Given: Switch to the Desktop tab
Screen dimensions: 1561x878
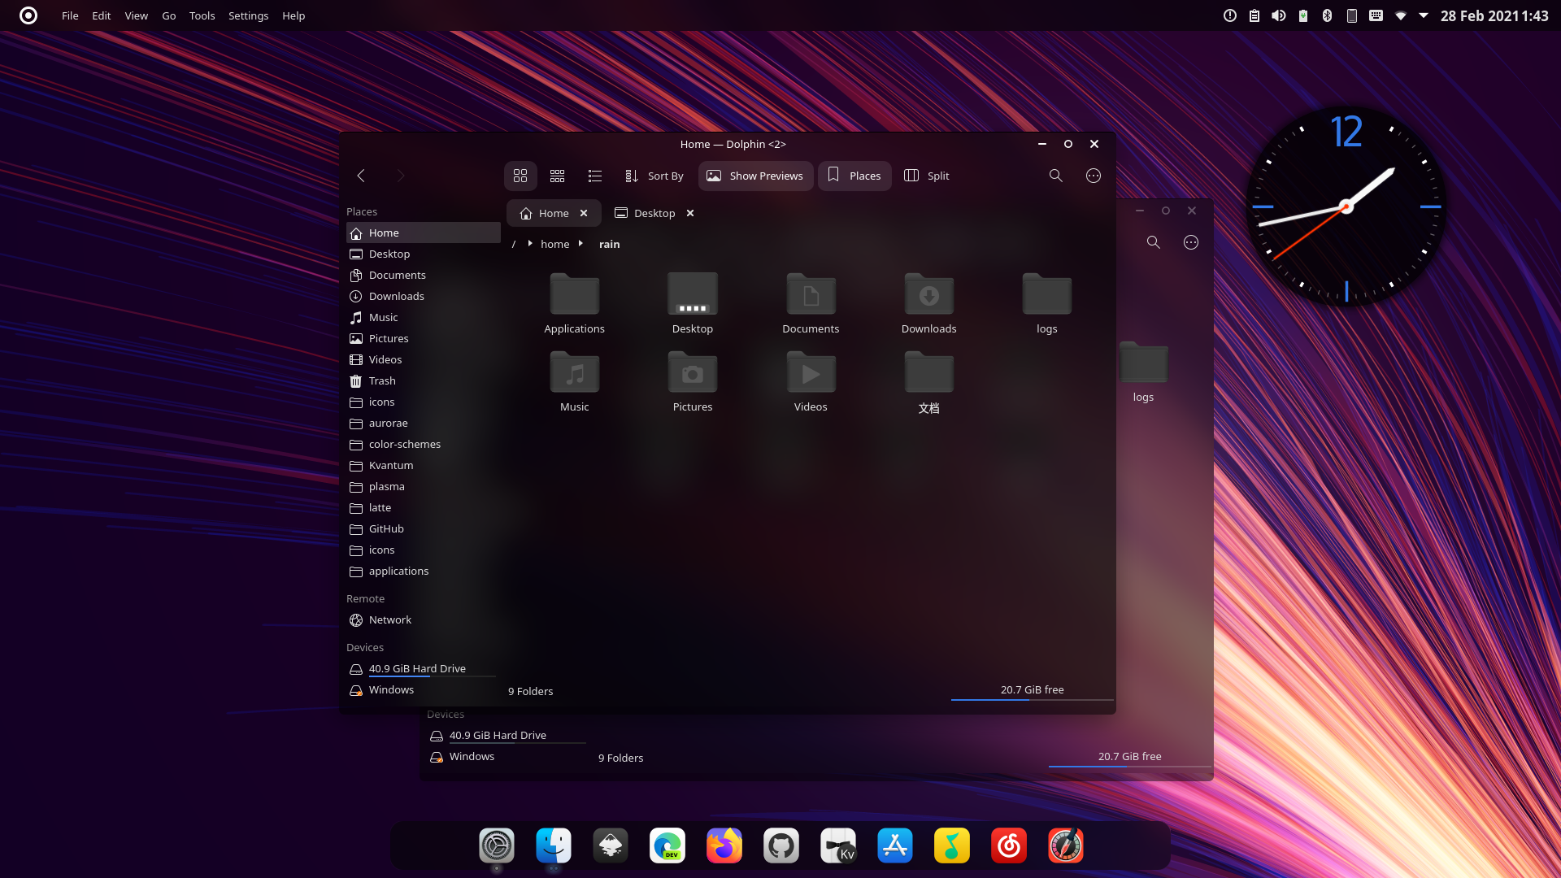Looking at the screenshot, I should point(654,213).
